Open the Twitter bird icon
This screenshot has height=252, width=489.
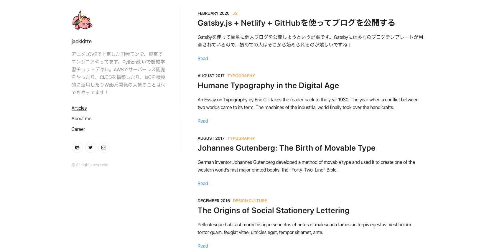(x=90, y=147)
